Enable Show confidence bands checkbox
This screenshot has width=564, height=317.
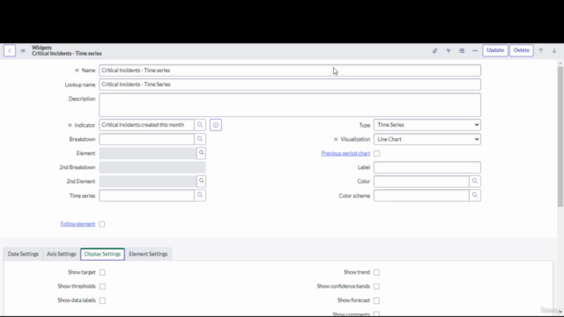pyautogui.click(x=376, y=286)
